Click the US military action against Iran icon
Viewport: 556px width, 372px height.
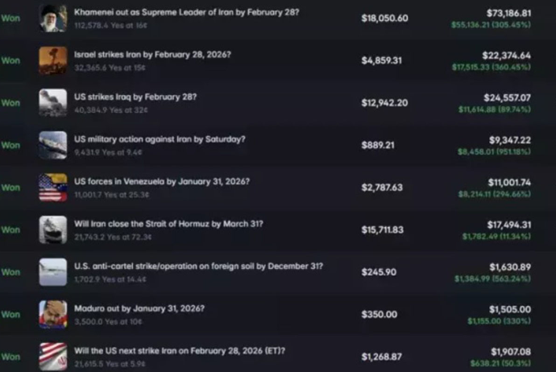click(x=53, y=145)
